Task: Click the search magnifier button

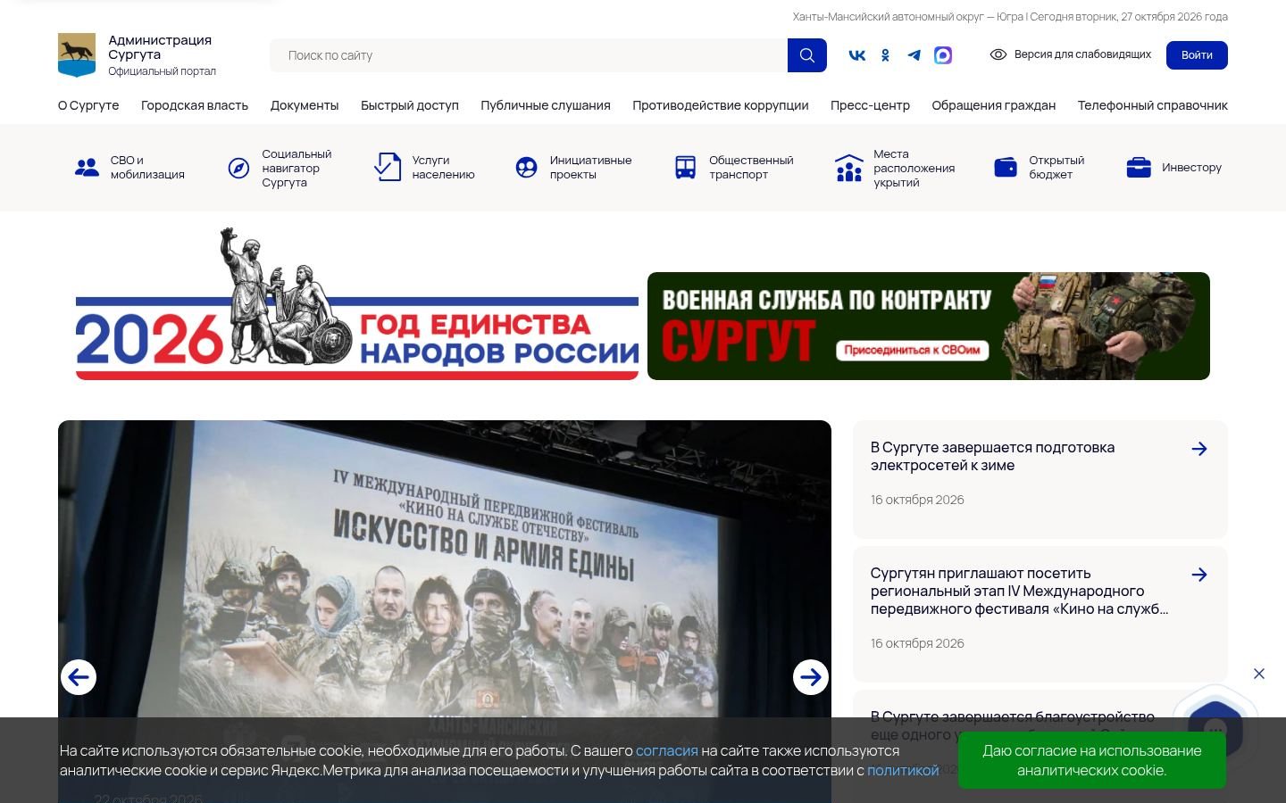Action: tap(807, 55)
